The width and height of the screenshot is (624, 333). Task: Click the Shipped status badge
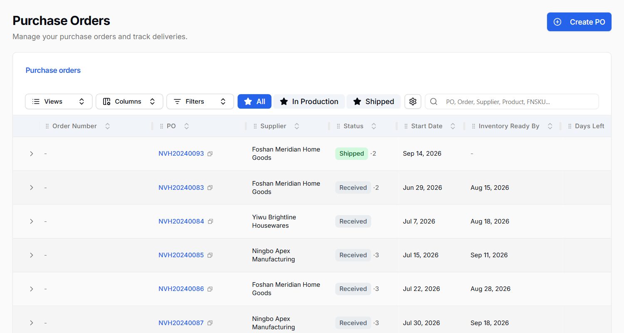[x=352, y=154]
